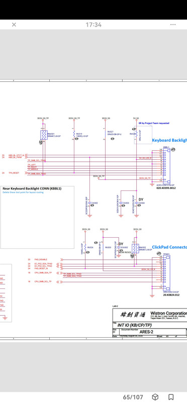Screen dimensions: 187x402
Task: Tap the RN6502 resistor network symbol
Action: (135, 249)
